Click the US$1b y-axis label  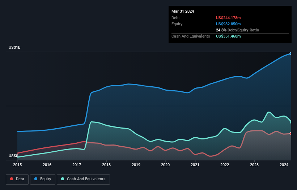coord(14,47)
